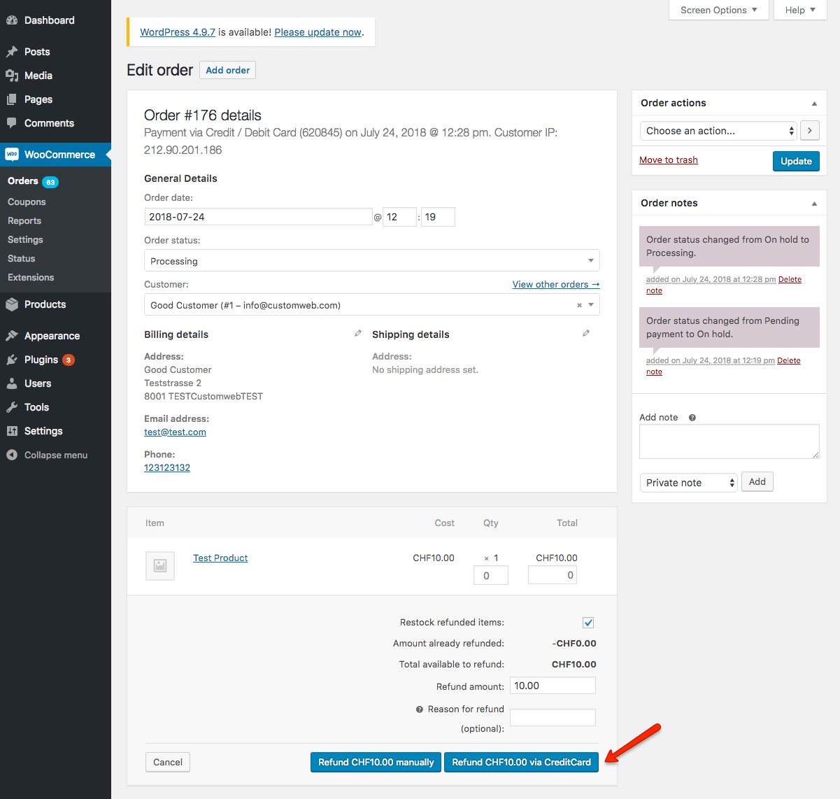Screen dimensions: 840x799
Task: Open Coupons from the WooCommerce menu
Action: [26, 201]
